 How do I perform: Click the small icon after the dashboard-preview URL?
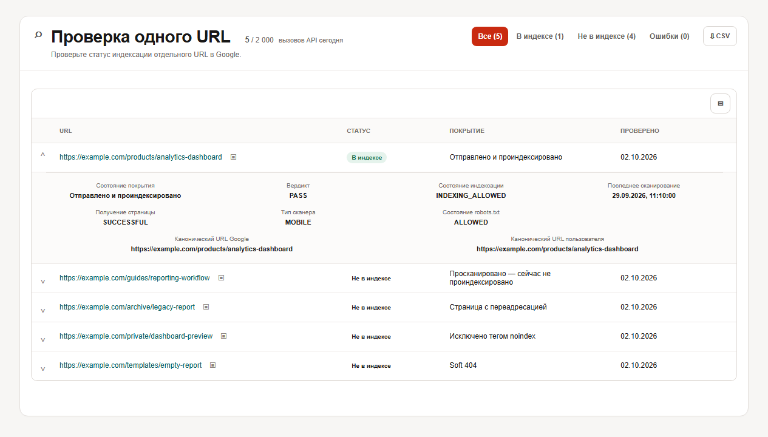[x=224, y=336]
